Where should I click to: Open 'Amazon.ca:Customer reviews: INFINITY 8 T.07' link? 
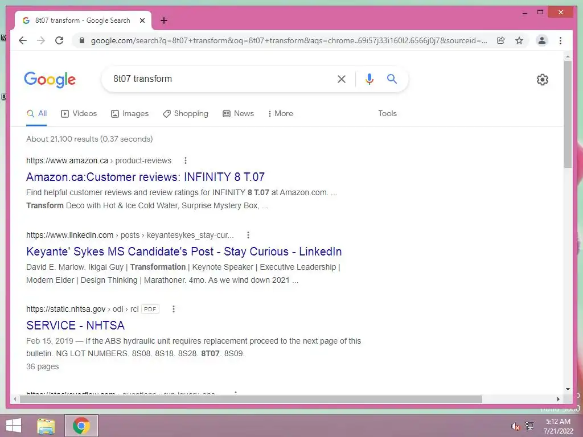[x=145, y=177]
